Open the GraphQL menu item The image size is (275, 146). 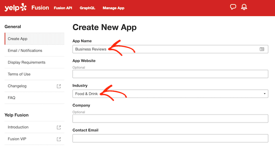point(87,8)
